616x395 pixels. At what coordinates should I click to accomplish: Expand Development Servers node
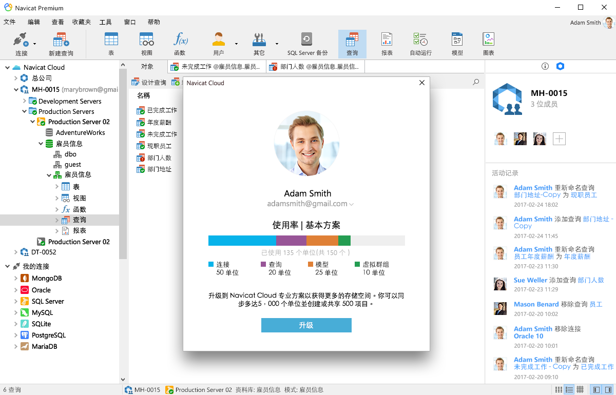tap(24, 101)
